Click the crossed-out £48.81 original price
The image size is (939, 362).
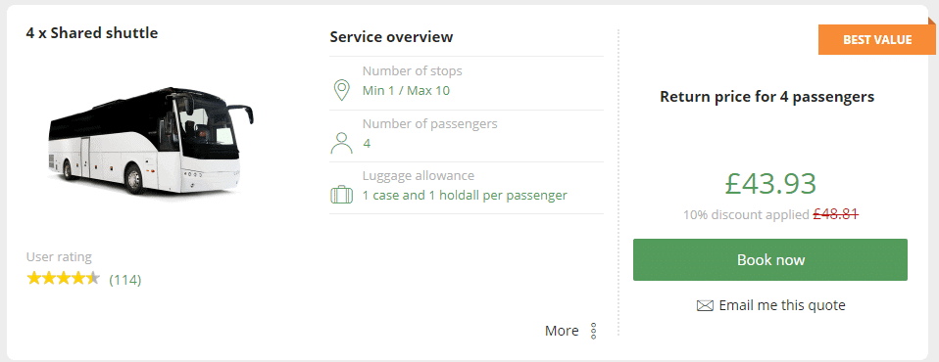tap(835, 214)
